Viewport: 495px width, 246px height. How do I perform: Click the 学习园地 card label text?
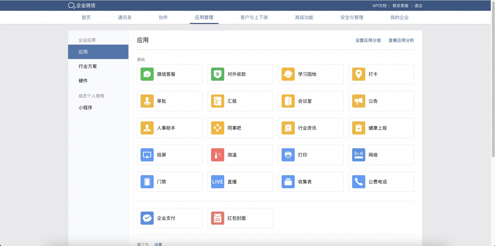(307, 74)
